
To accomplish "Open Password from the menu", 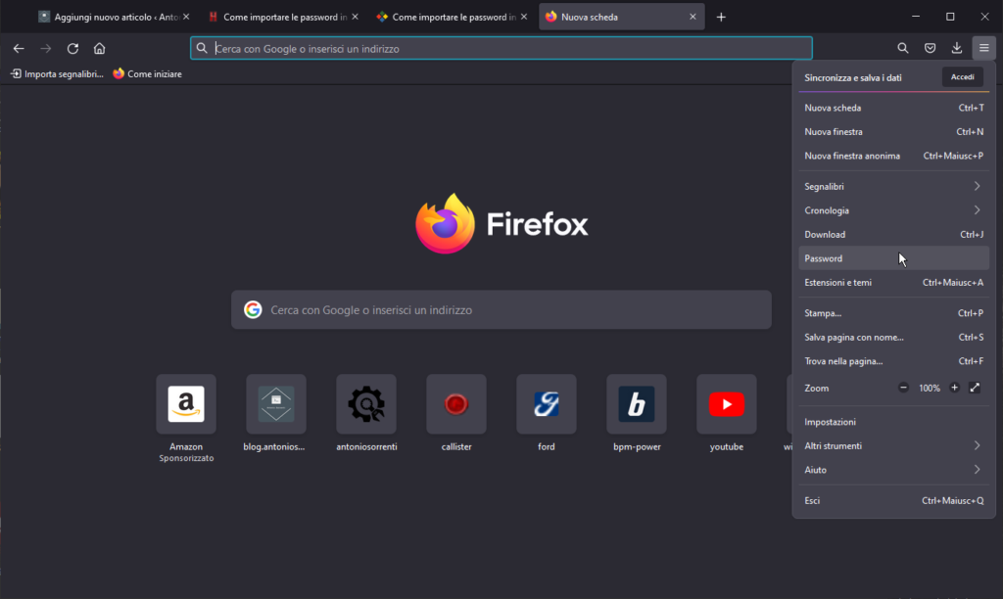I will tap(893, 258).
